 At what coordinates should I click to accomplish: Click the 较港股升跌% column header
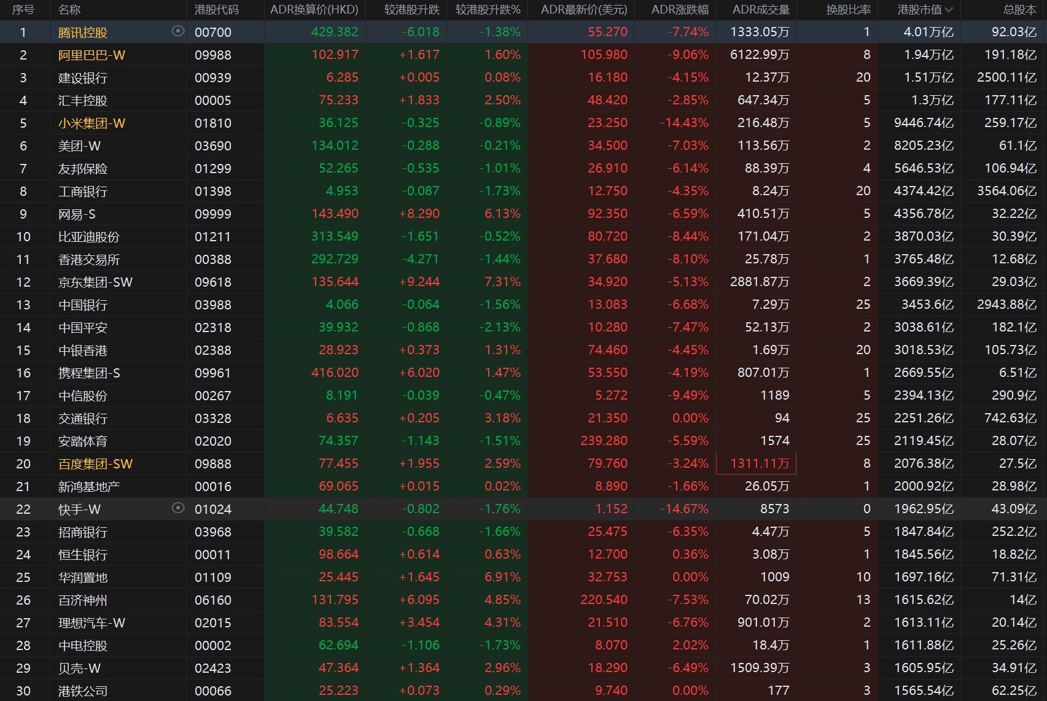[x=488, y=10]
